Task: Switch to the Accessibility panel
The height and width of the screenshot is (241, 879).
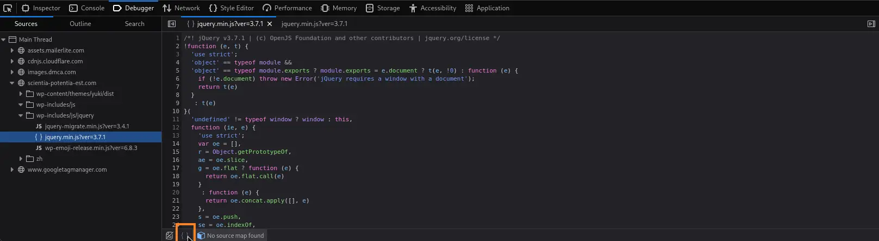Action: [433, 8]
